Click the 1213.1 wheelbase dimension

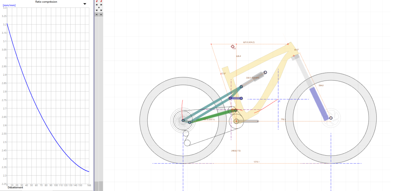257,162
